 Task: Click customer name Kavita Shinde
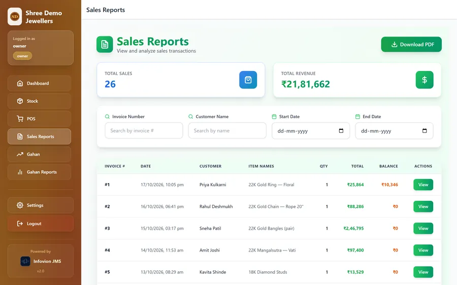213,272
